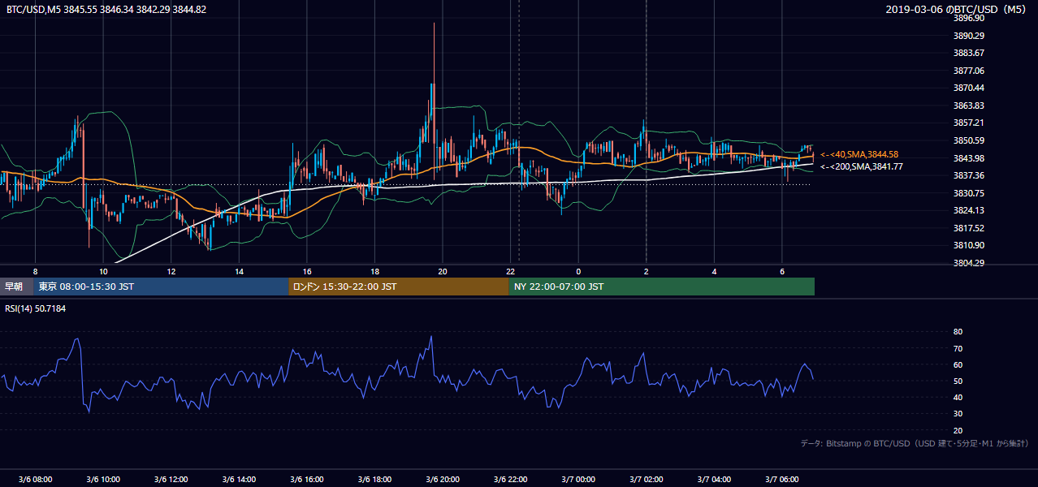Click the 3/6 12:00 date label
The width and height of the screenshot is (1038, 487).
coord(171,480)
